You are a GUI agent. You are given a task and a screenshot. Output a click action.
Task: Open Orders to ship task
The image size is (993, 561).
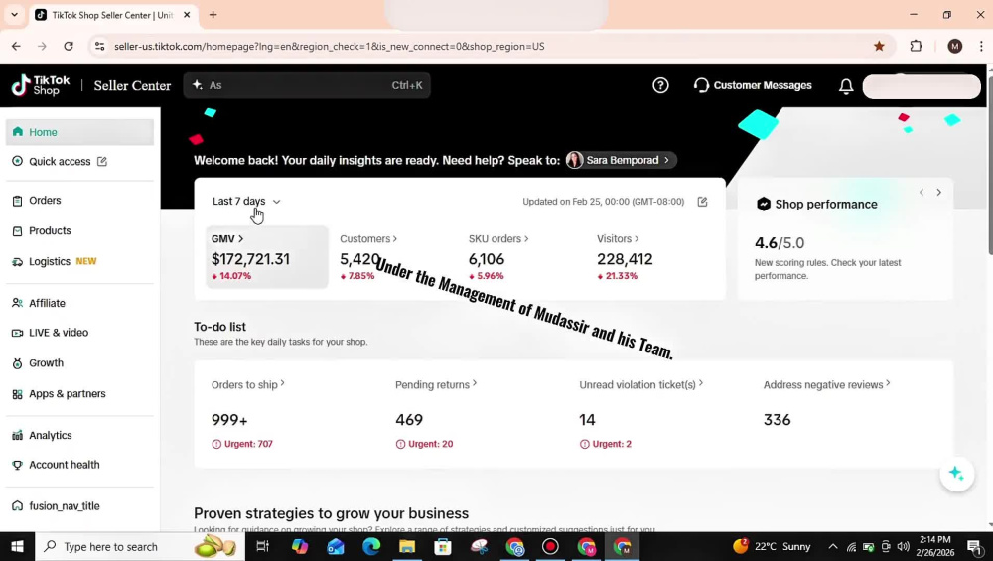point(247,384)
